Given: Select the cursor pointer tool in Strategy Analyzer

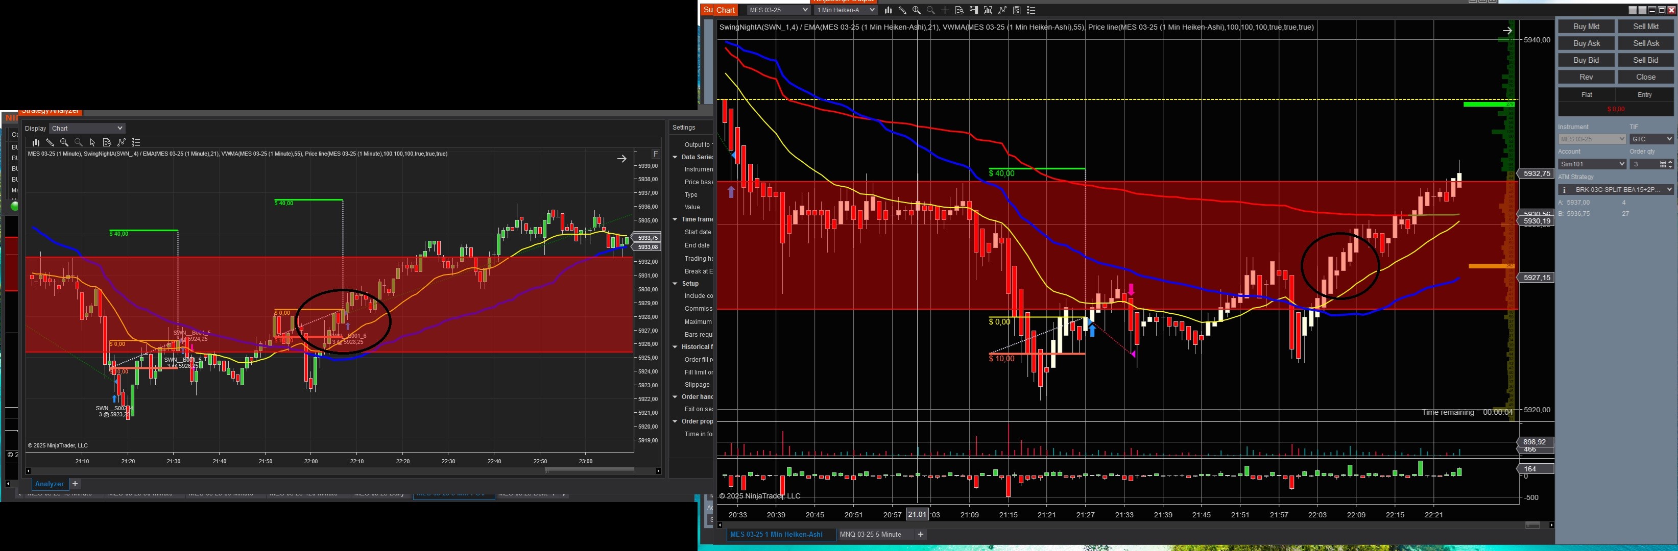Looking at the screenshot, I should tap(92, 142).
